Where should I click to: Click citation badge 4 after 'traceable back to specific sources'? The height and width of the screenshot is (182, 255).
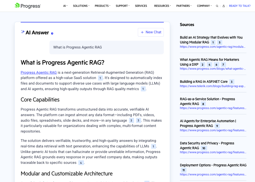81,163
